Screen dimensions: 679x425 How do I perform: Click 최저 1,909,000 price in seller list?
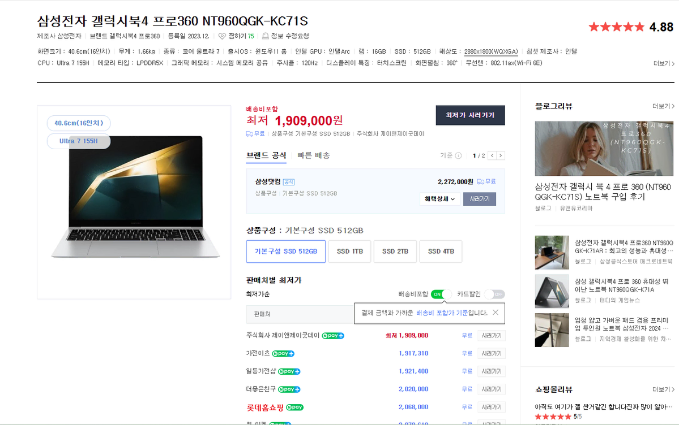click(x=407, y=336)
